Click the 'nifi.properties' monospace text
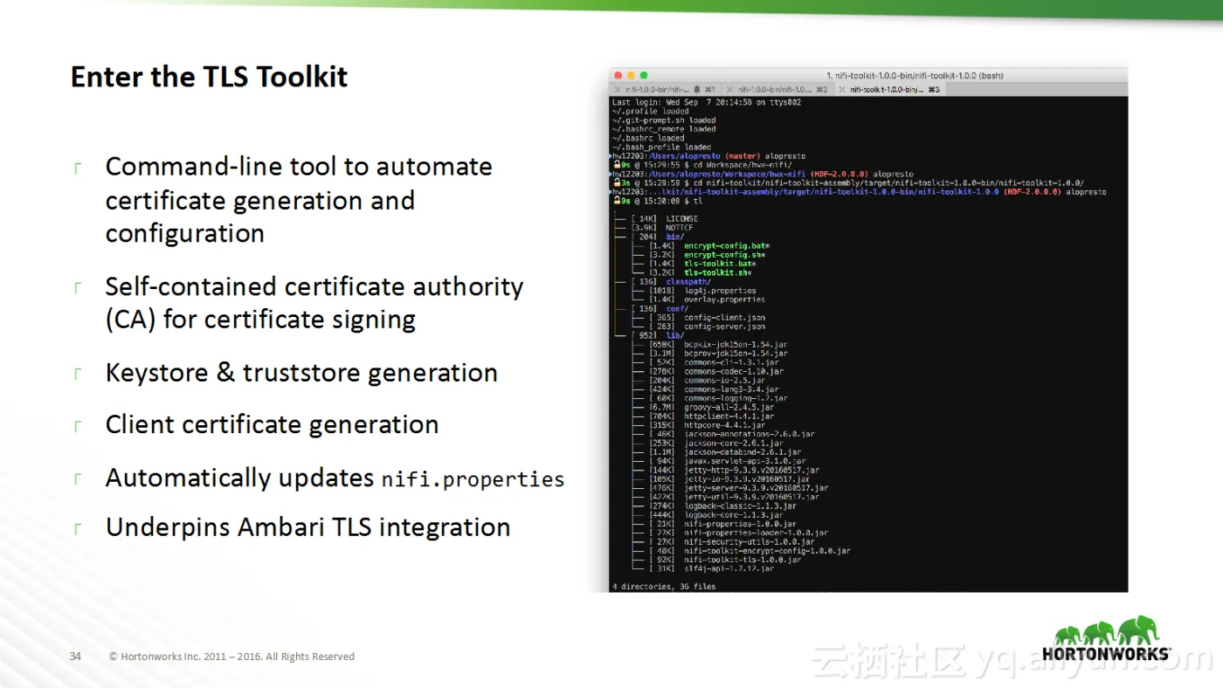The image size is (1223, 688). [473, 479]
